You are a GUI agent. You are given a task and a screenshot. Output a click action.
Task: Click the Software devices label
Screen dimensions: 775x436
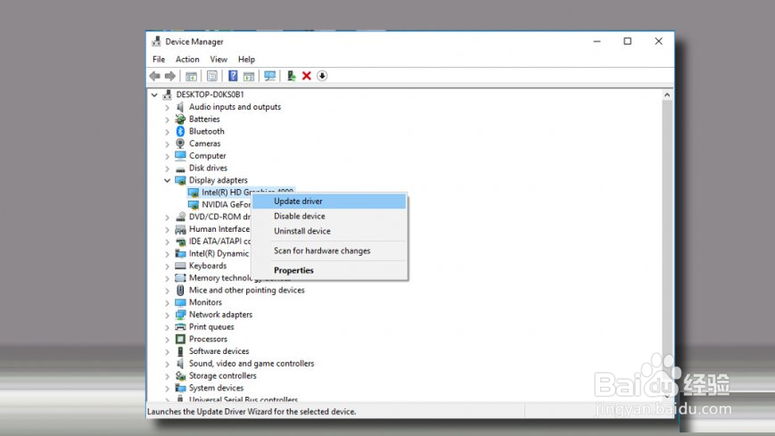coord(219,351)
